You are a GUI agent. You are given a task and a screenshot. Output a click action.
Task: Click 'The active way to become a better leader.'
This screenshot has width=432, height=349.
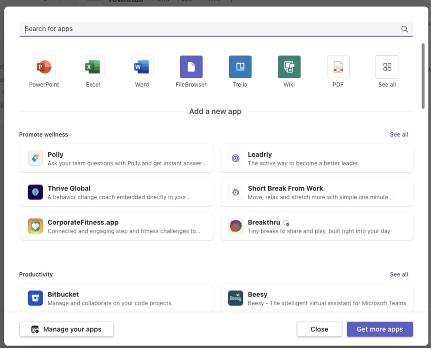(304, 163)
